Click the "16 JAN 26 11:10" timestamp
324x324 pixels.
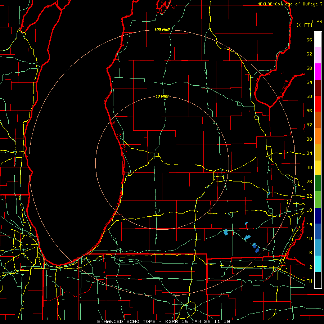tap(206, 321)
